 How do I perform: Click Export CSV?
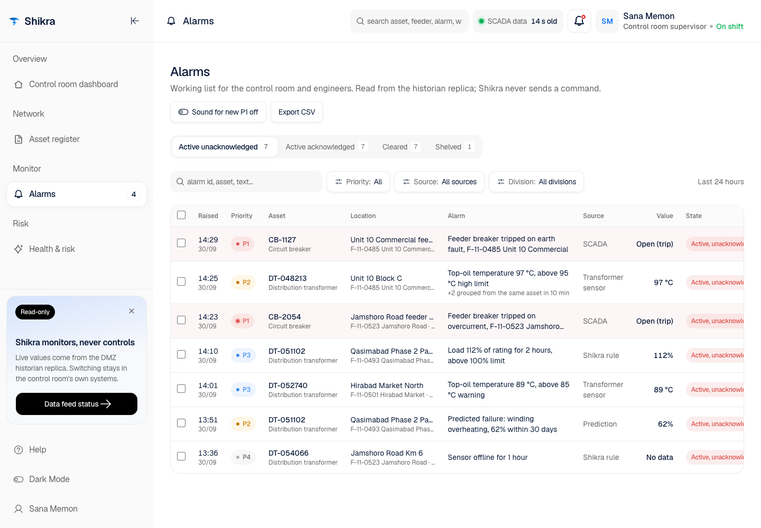pyautogui.click(x=296, y=112)
